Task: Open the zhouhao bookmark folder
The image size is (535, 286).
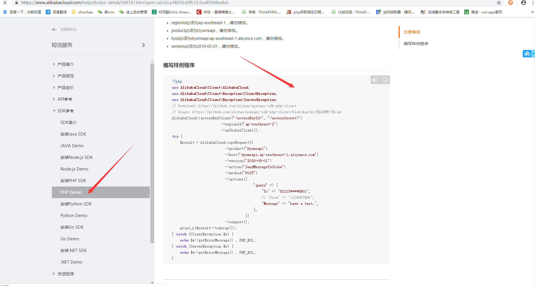Action: (82, 12)
